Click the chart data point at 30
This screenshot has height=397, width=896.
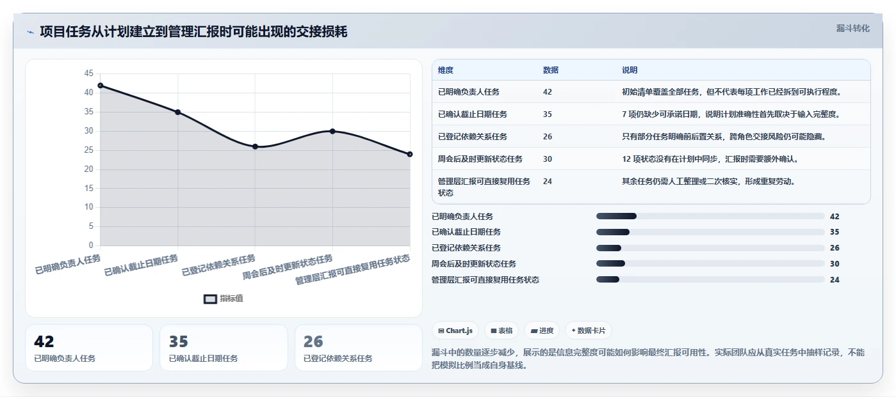(x=332, y=131)
